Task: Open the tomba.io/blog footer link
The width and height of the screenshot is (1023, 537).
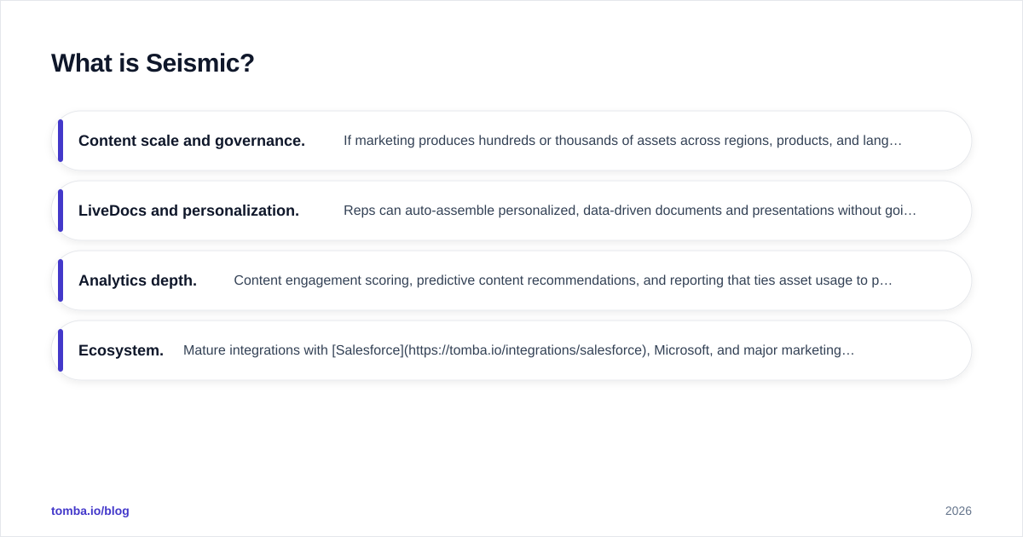Action: pos(90,511)
